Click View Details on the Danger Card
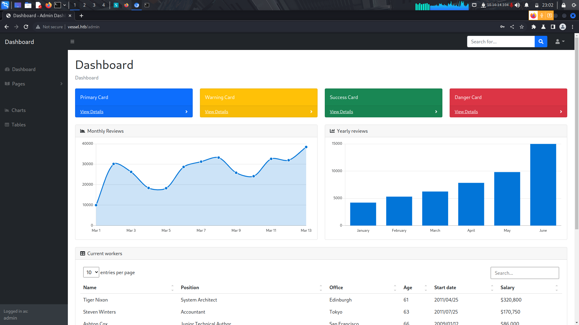The image size is (579, 325). (466, 112)
